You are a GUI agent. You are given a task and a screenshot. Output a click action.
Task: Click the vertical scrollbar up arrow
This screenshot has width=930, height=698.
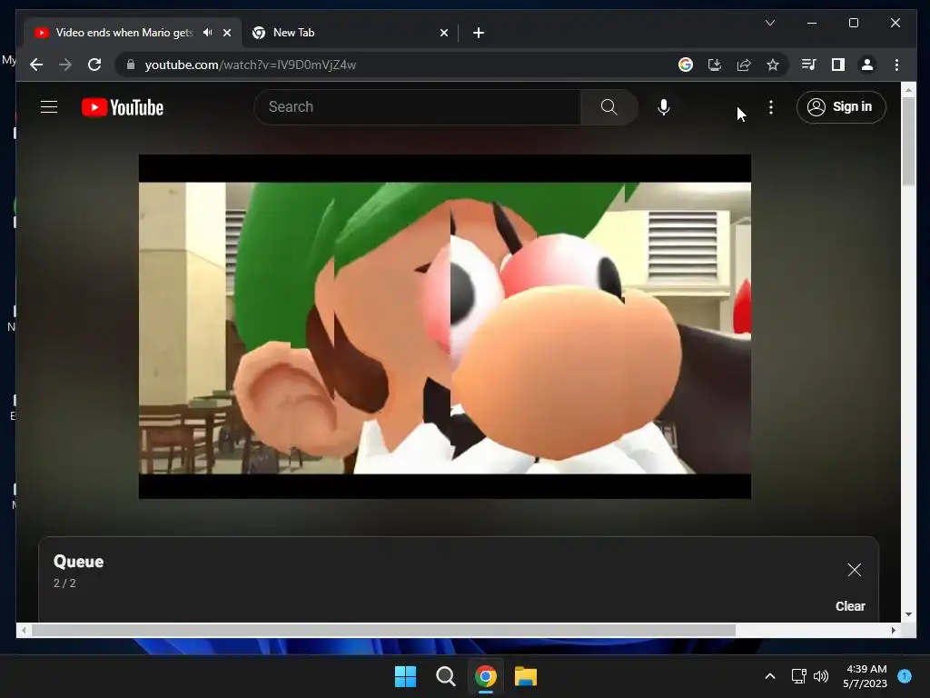908,90
